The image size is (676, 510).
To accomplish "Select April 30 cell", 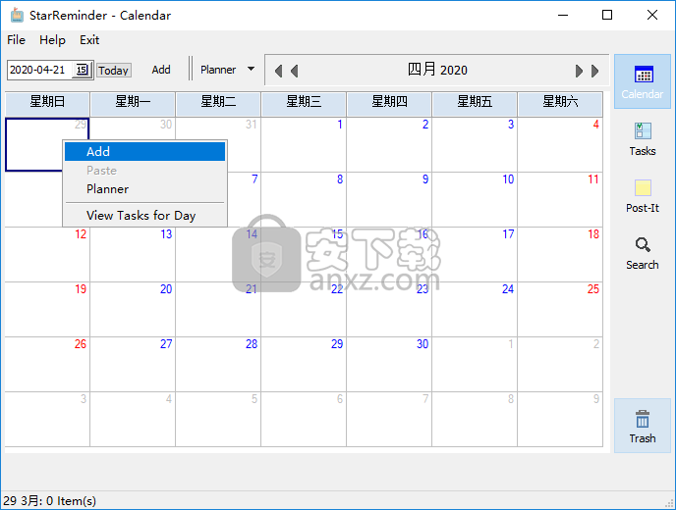I will (x=389, y=365).
